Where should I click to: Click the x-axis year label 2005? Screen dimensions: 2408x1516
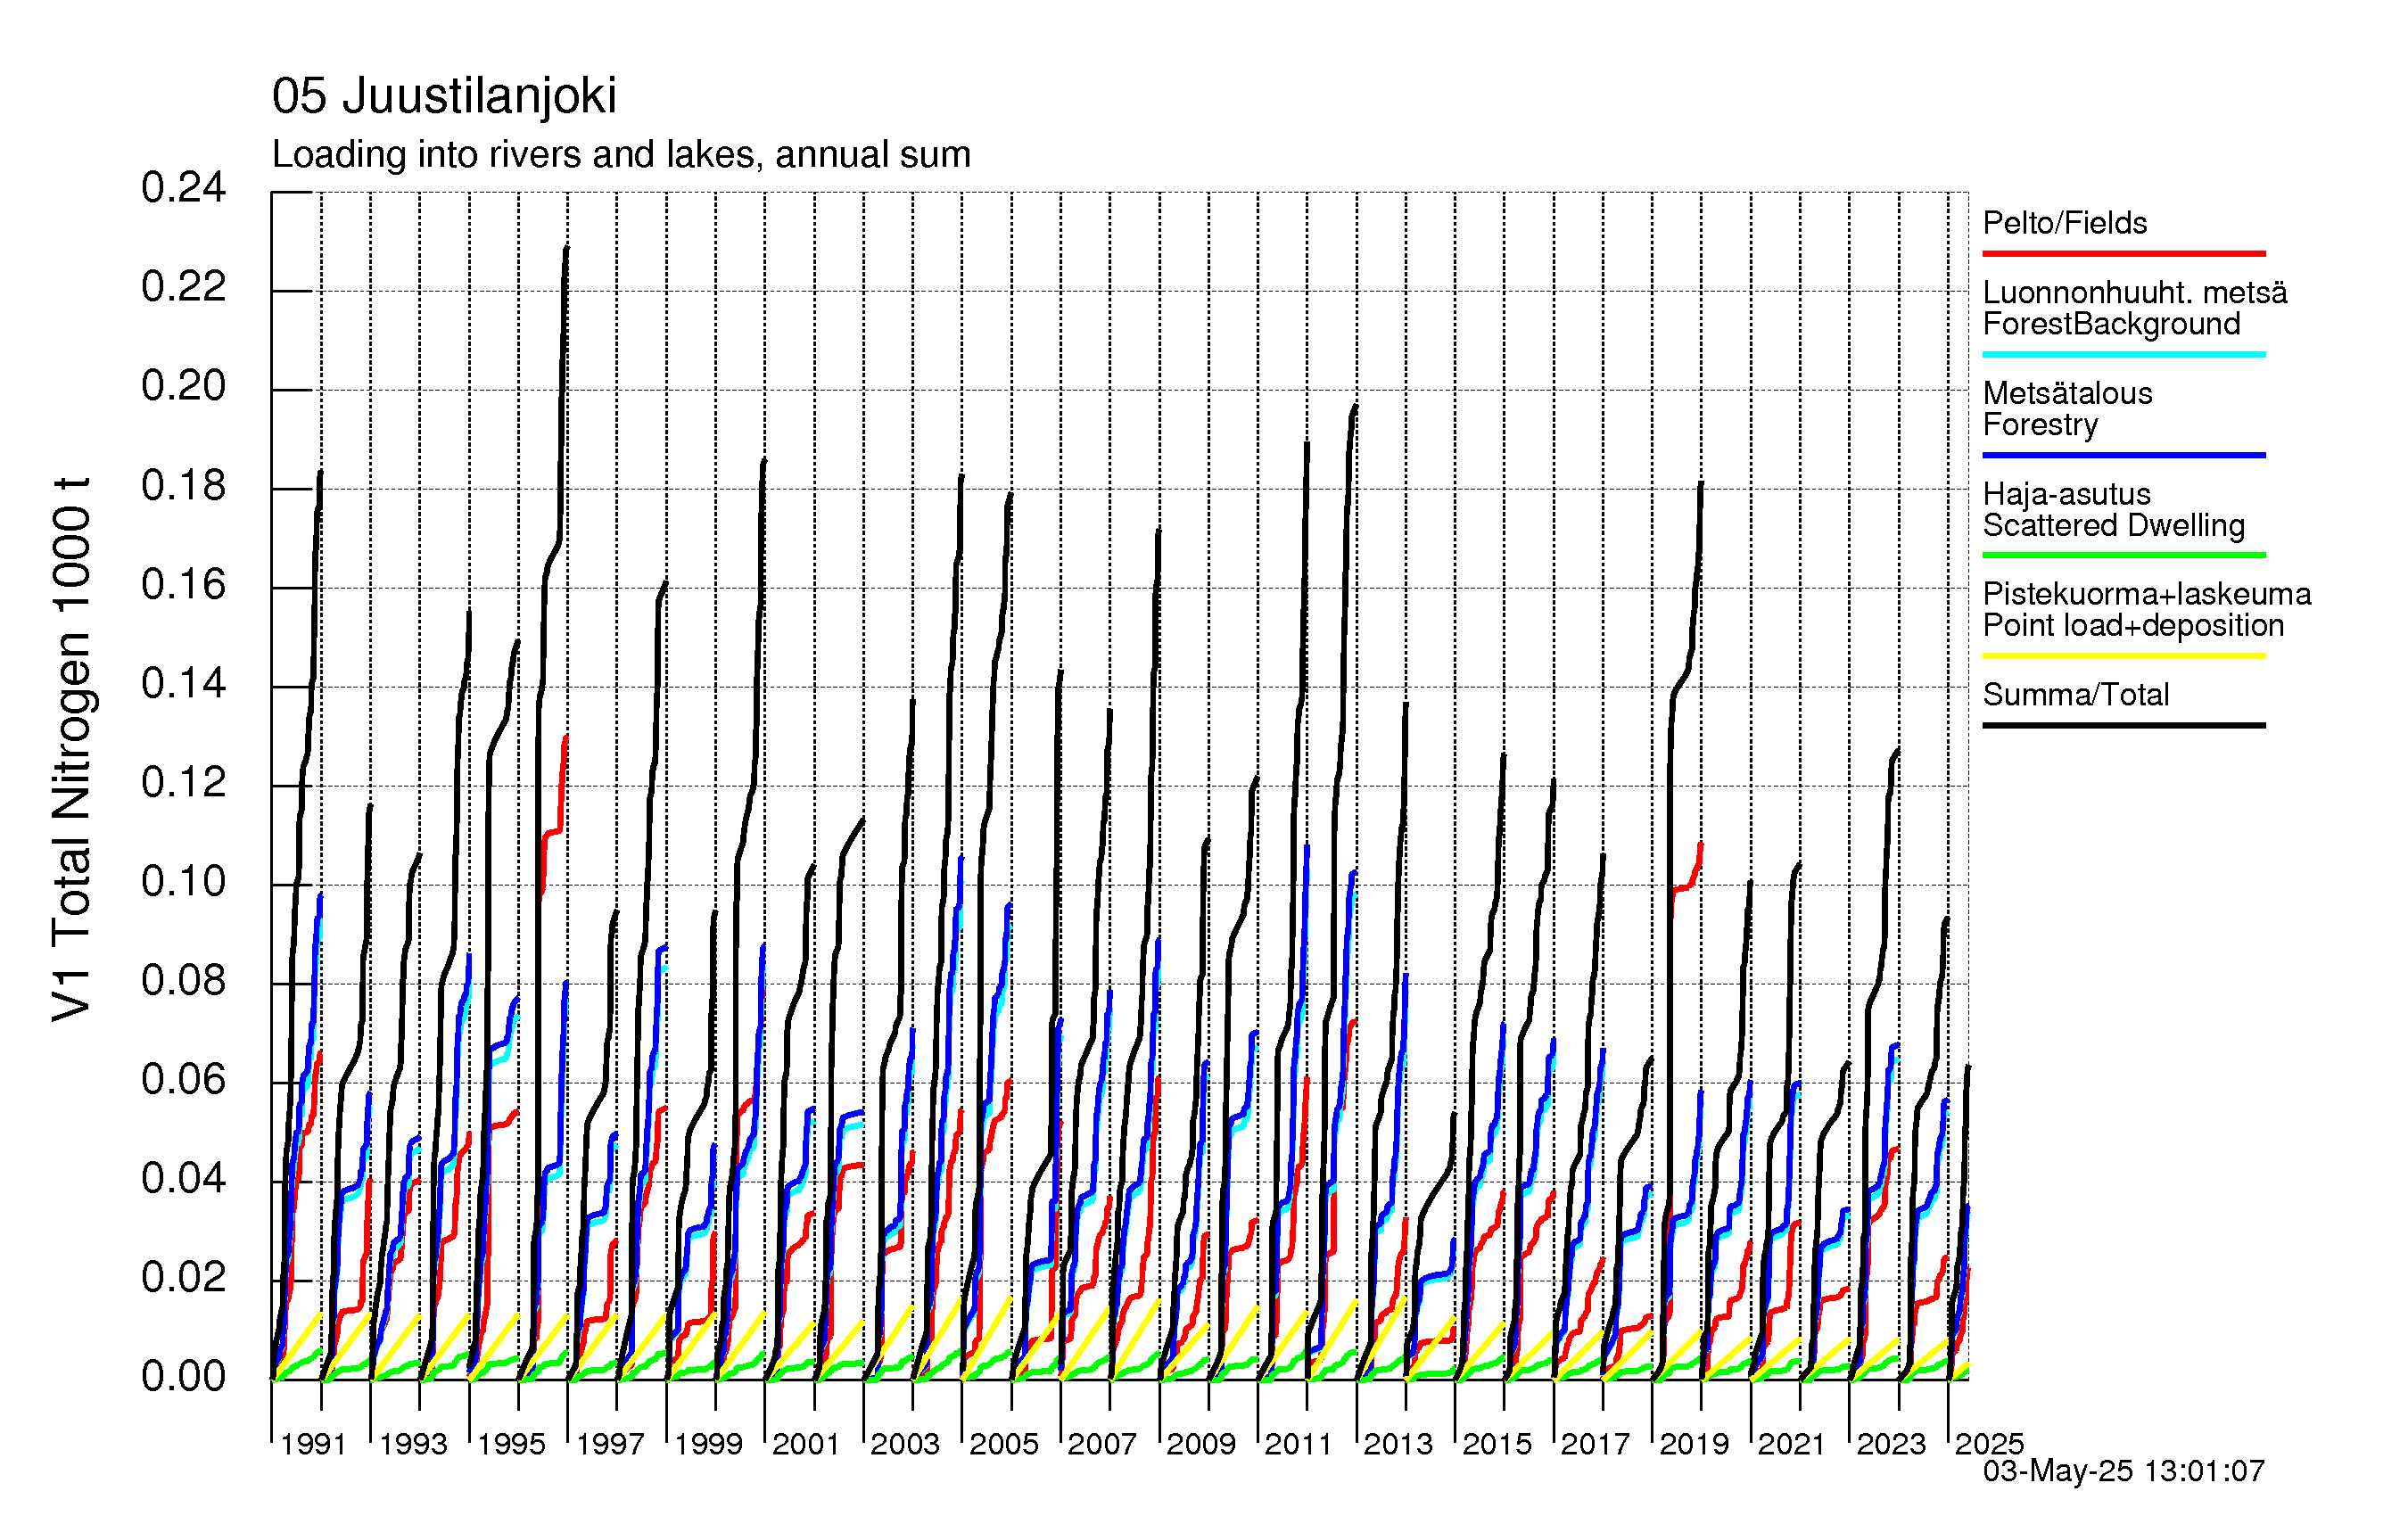[x=1004, y=1445]
